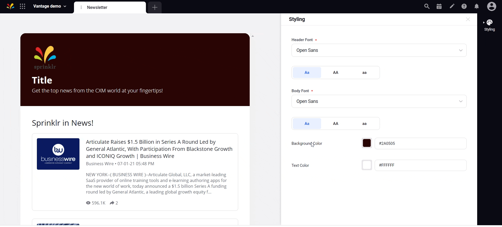Click the newsletter Title heading
This screenshot has height=227, width=502.
pyautogui.click(x=42, y=81)
